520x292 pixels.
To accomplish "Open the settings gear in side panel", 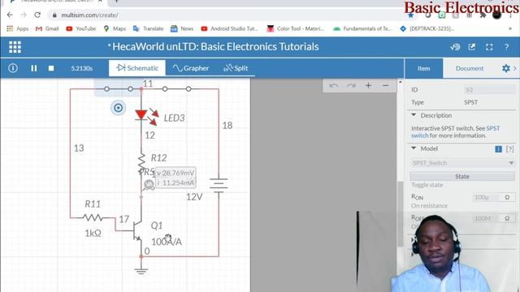I will [x=505, y=68].
